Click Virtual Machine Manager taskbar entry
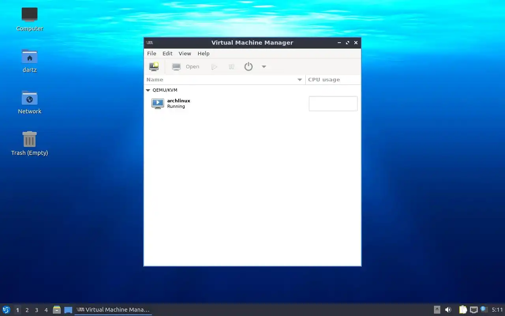The width and height of the screenshot is (505, 316). coord(113,310)
